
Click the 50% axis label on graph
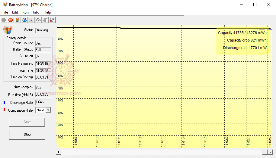tap(60, 88)
